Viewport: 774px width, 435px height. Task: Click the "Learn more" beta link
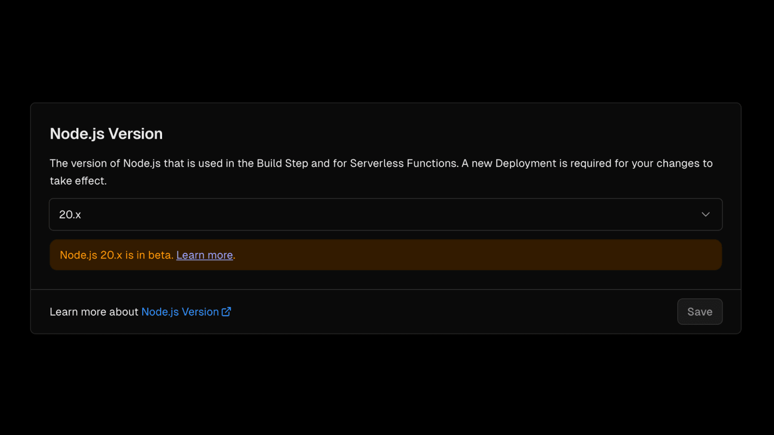[205, 255]
